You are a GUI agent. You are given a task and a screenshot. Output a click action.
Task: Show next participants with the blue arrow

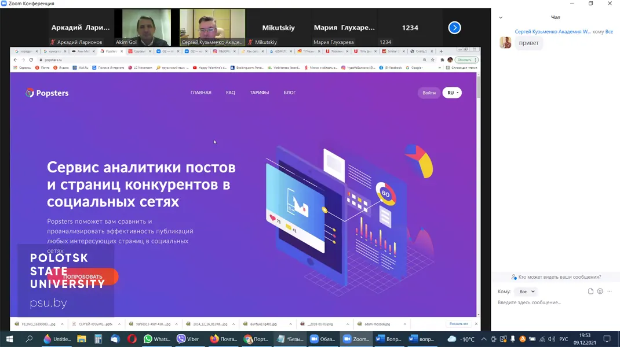click(x=454, y=28)
